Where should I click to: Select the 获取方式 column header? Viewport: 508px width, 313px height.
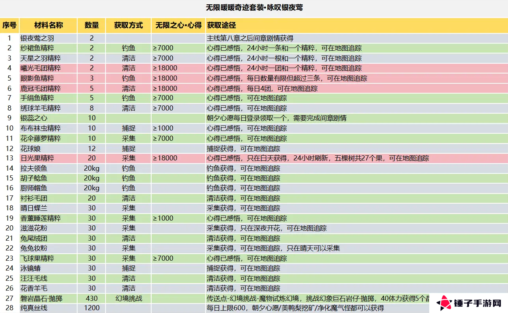click(x=128, y=26)
